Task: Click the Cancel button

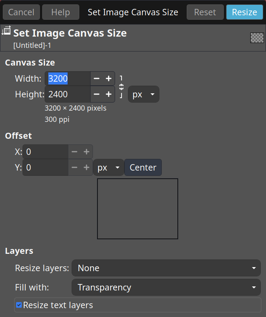Action: click(x=21, y=12)
